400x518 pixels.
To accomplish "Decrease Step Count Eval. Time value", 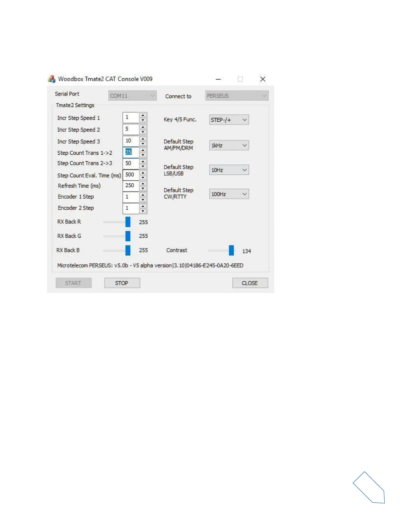I will (x=143, y=177).
